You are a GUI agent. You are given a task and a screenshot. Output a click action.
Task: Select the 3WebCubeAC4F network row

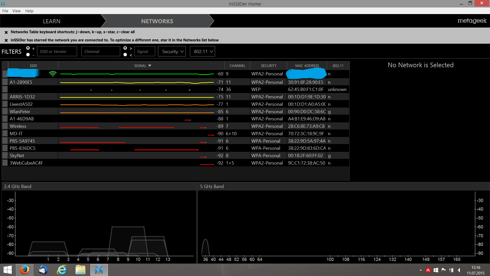176,163
